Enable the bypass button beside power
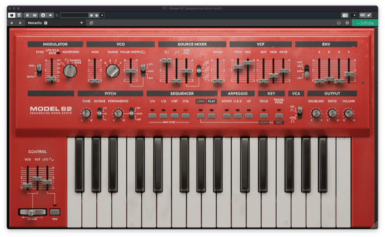The width and height of the screenshot is (385, 237). click(x=19, y=15)
